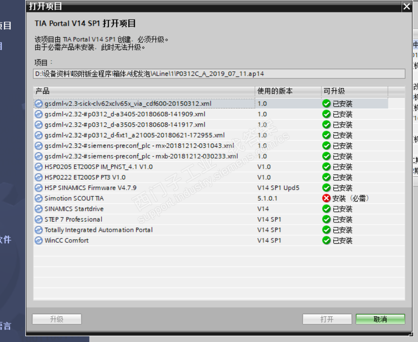The width and height of the screenshot is (418, 342).
Task: Click red error icon for Simotion SCOUT TIA
Action: tap(326, 198)
